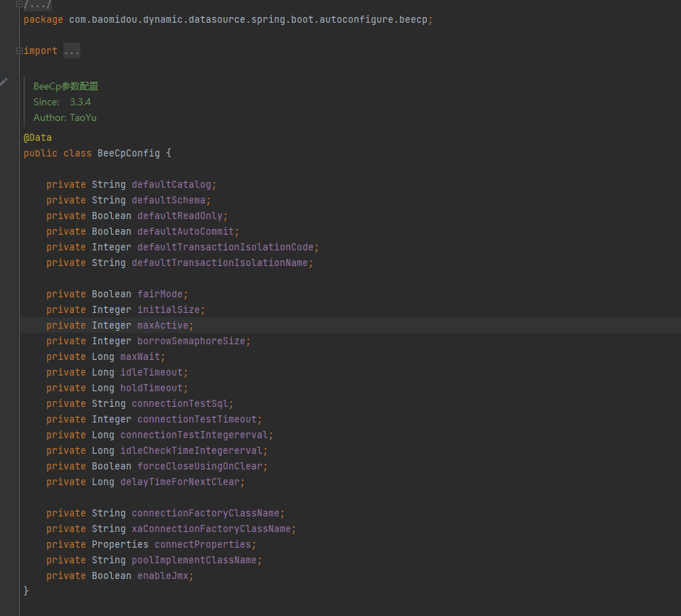Select the fairMode field name
The width and height of the screenshot is (681, 616).
pos(159,294)
